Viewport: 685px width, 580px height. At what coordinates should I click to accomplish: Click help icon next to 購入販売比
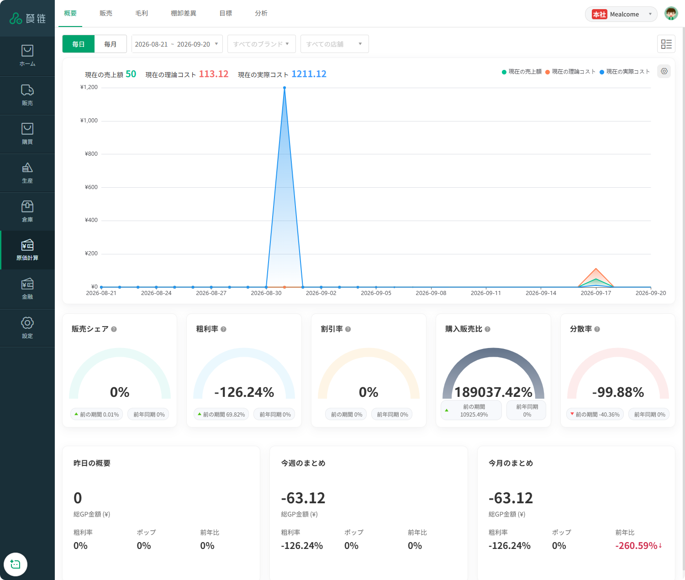487,329
